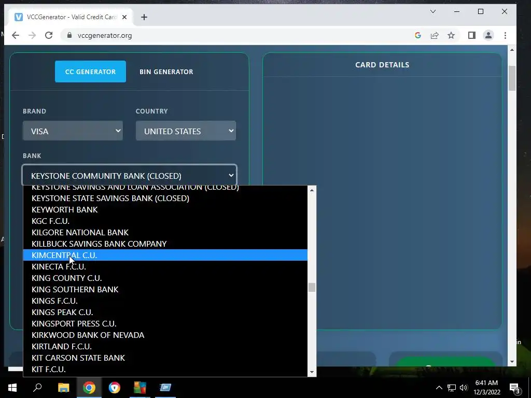Choose KGC F.C.U. from list
Viewport: 531px width, 398px height.
pos(165,221)
